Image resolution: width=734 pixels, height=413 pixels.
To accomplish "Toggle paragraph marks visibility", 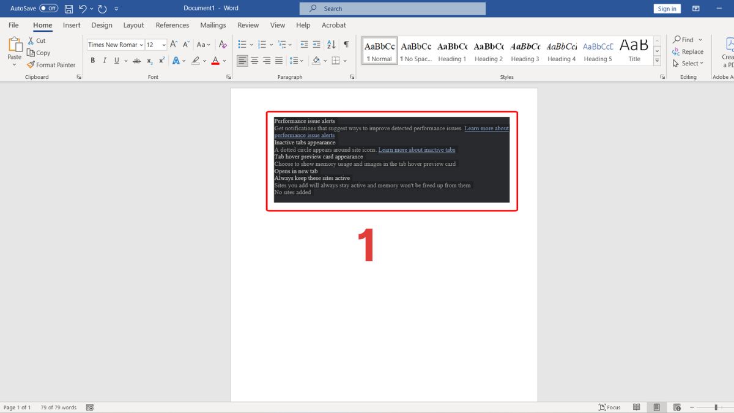I will click(346, 44).
